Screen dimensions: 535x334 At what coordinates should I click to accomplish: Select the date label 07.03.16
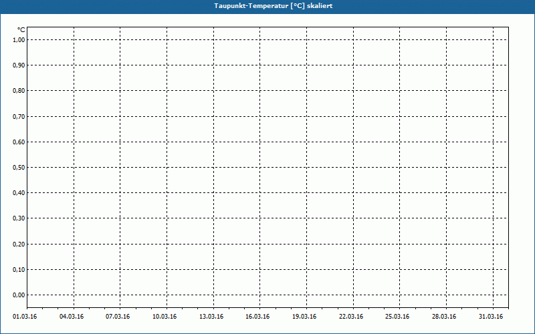[118, 317]
